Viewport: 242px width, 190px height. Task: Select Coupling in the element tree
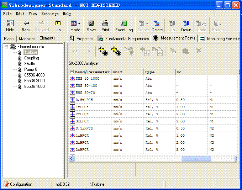click(31, 58)
